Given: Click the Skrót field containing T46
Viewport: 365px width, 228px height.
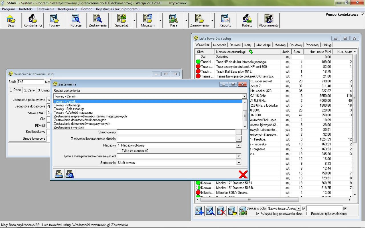Looking at the screenshot, I should tap(30, 82).
